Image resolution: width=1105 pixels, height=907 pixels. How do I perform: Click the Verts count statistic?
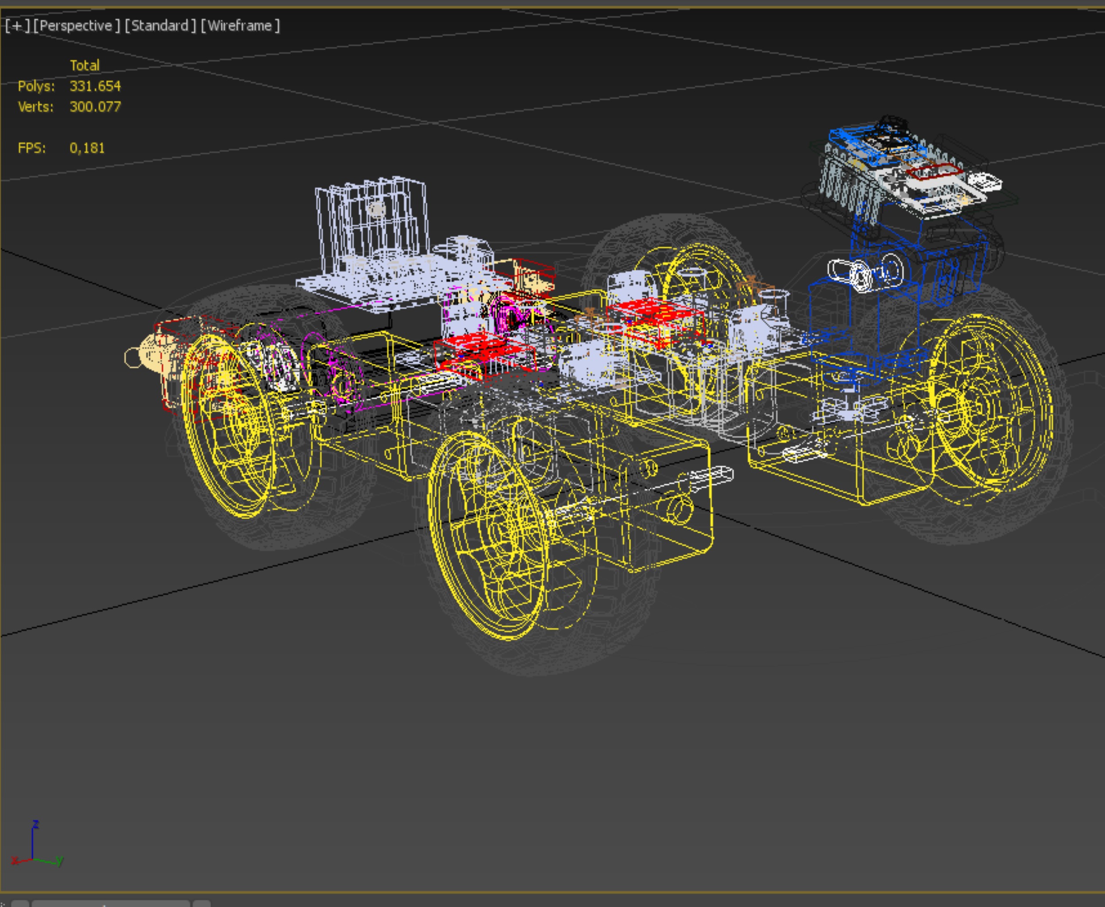[x=95, y=107]
